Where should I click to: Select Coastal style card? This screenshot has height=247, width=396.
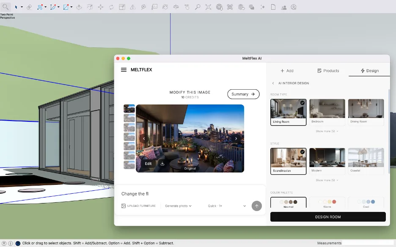(366, 161)
